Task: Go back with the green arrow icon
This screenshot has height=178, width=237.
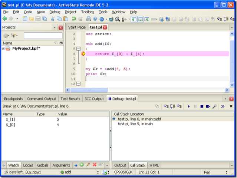Action: click(5, 19)
